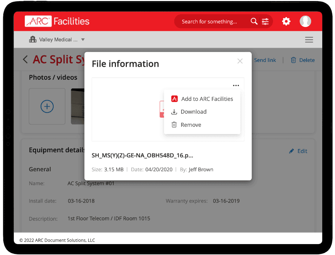Expand the Valley Medical facility dropdown
335x255 pixels.
tap(83, 40)
